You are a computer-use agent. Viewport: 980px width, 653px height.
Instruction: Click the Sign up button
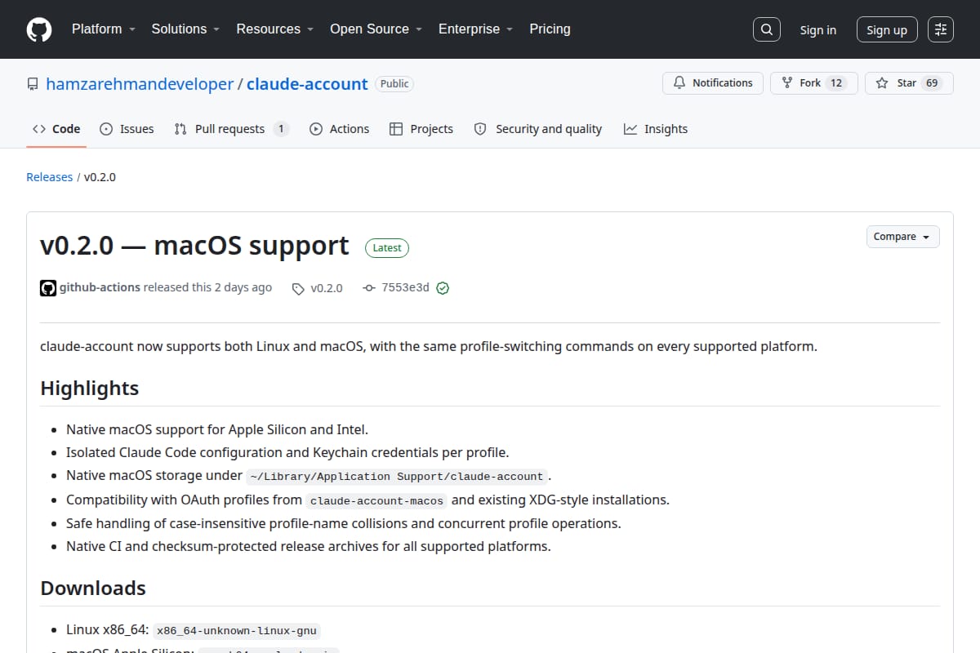(887, 29)
